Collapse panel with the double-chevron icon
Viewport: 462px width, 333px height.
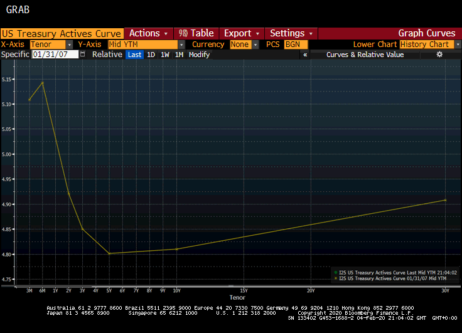(x=305, y=55)
